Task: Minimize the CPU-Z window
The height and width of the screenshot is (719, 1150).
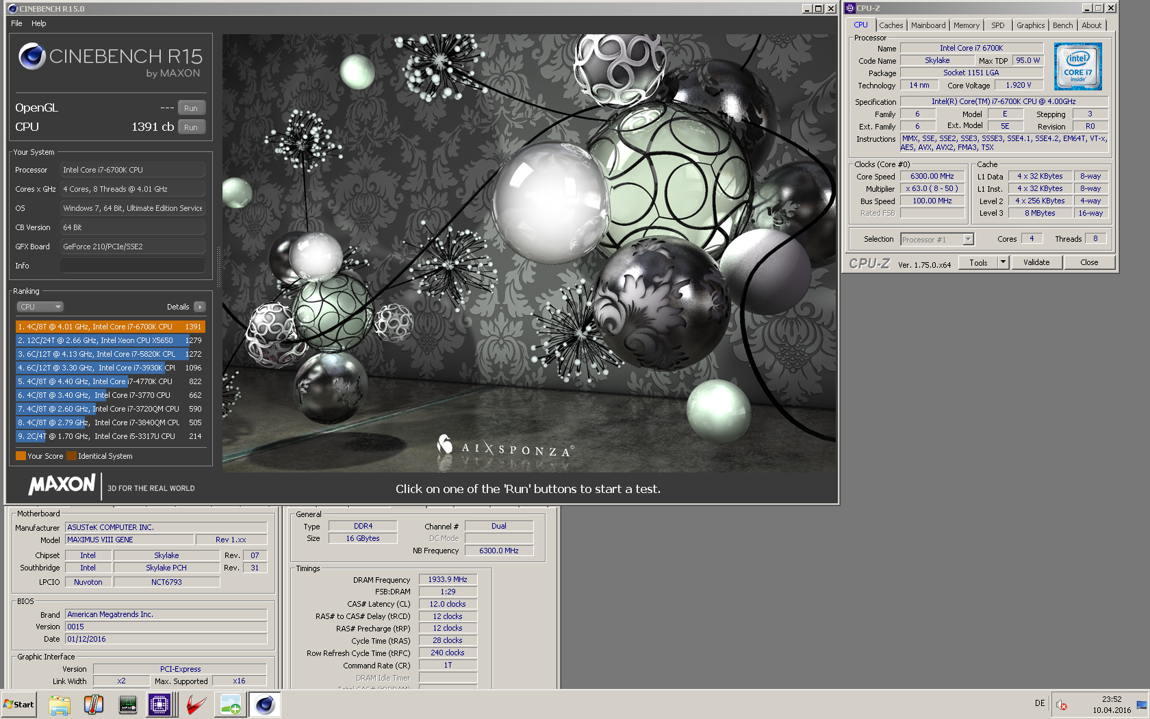Action: pos(1087,8)
